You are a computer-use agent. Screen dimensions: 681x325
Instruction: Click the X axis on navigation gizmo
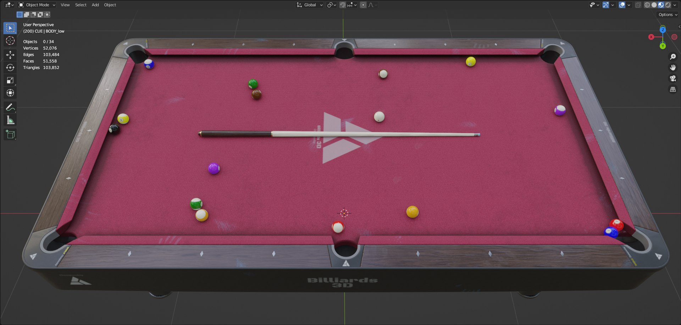(651, 37)
